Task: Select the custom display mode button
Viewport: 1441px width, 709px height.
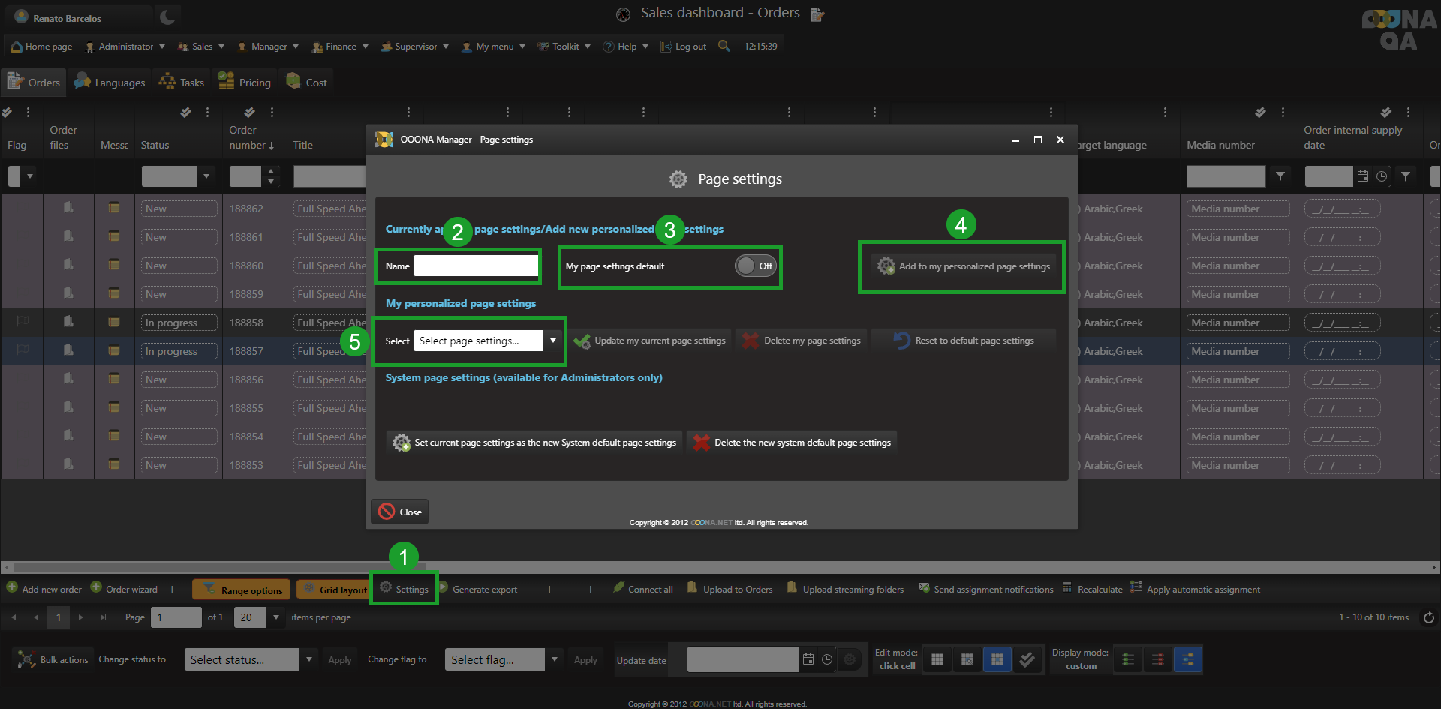Action: tap(1187, 659)
